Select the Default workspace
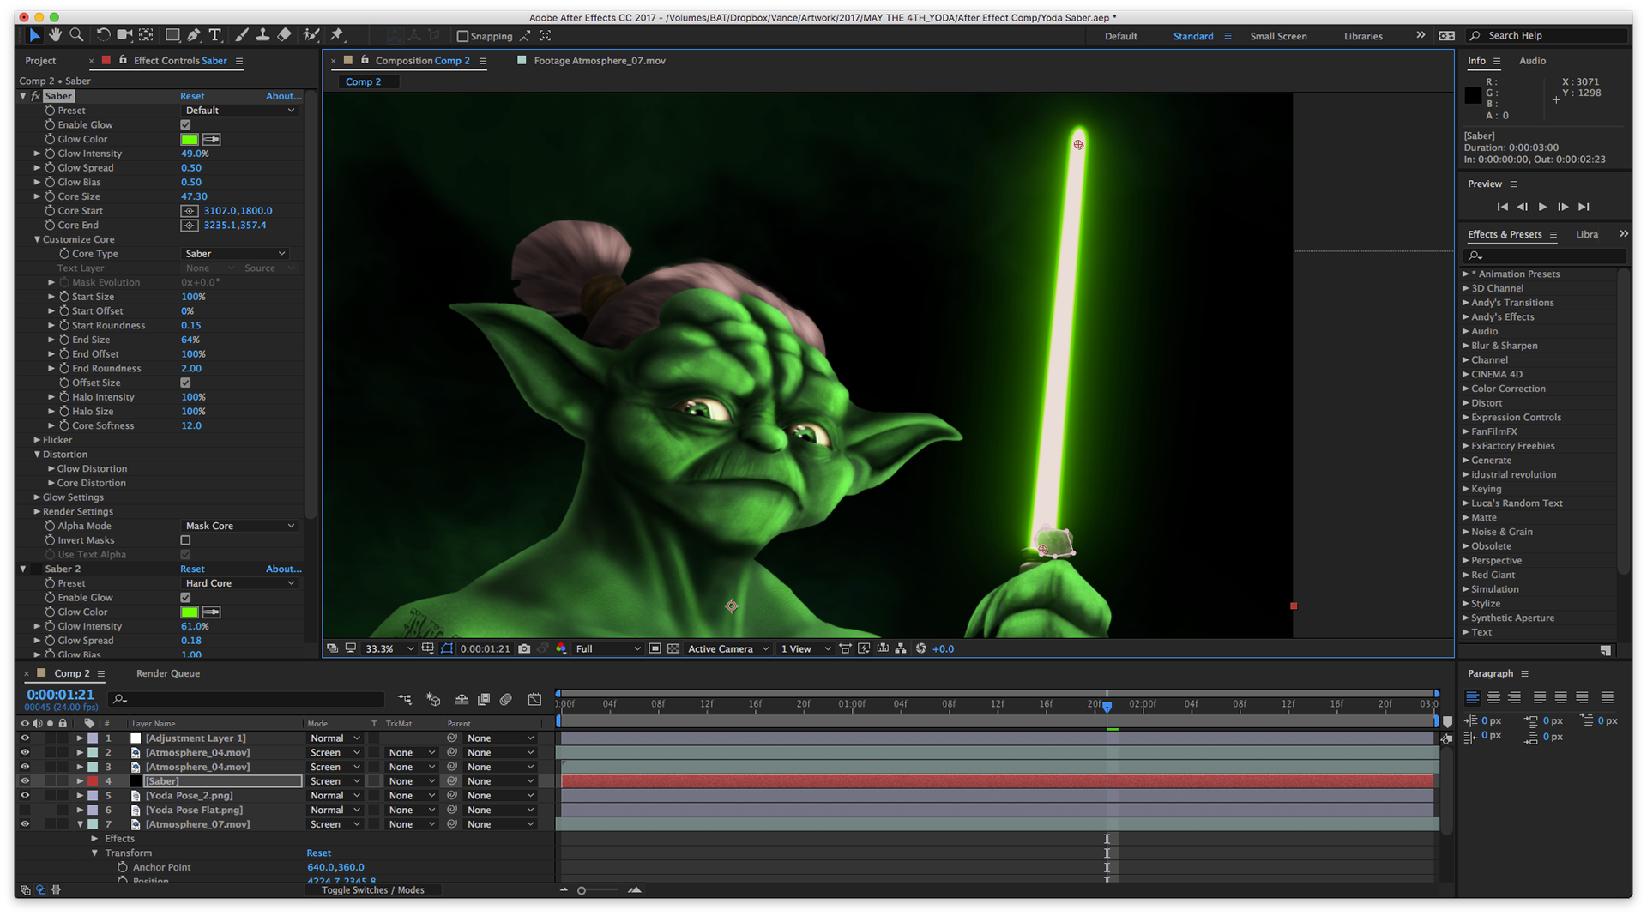The width and height of the screenshot is (1647, 916). pyautogui.click(x=1120, y=36)
